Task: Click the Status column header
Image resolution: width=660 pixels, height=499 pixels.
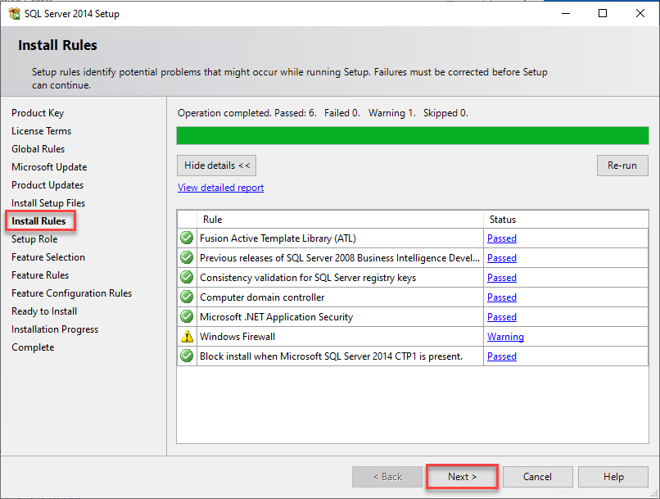Action: pos(566,220)
